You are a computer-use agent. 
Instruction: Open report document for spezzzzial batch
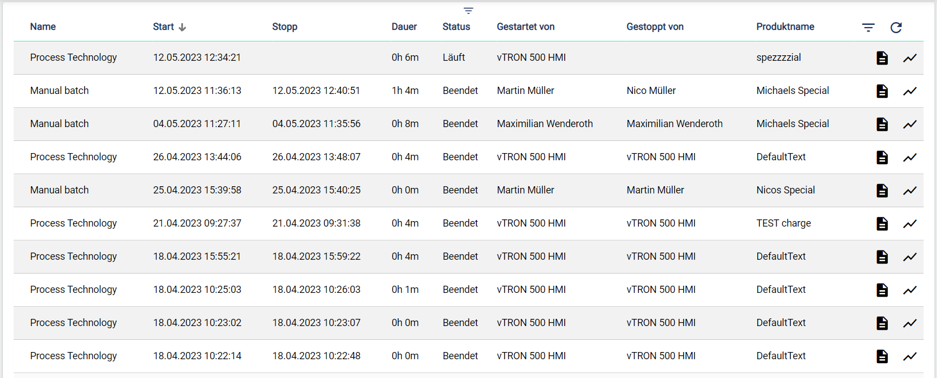882,58
